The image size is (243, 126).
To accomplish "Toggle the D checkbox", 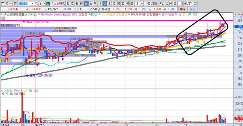I will (179, 3).
